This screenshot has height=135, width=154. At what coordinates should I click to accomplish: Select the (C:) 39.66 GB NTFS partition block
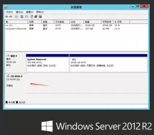[x=108, y=63]
